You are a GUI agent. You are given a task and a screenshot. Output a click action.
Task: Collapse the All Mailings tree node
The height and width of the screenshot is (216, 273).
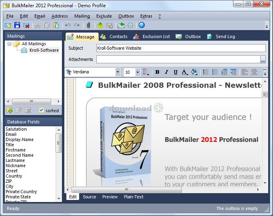pos(10,44)
